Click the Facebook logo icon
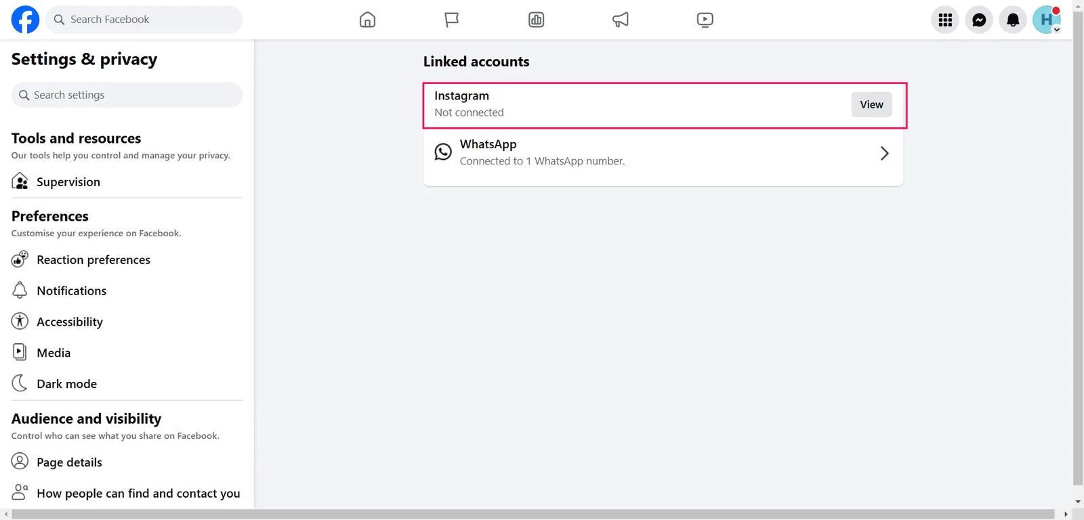 click(x=25, y=20)
